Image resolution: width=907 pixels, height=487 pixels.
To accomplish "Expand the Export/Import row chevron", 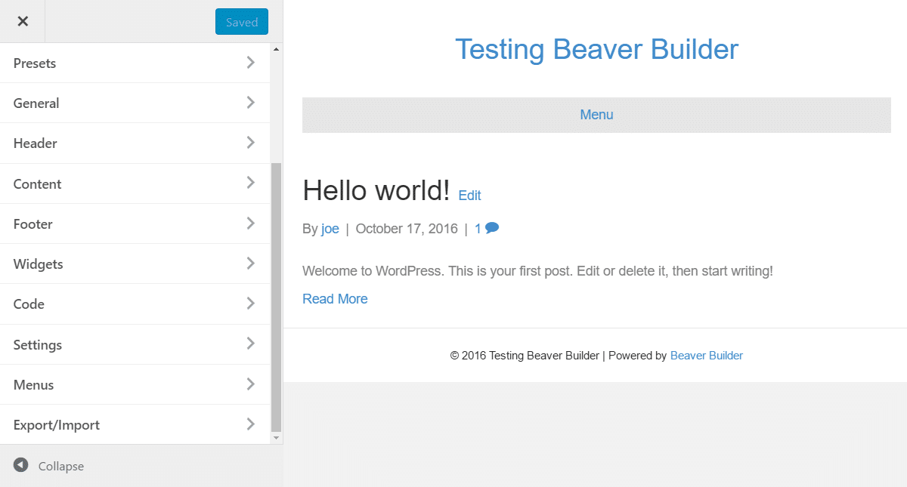I will coord(251,424).
